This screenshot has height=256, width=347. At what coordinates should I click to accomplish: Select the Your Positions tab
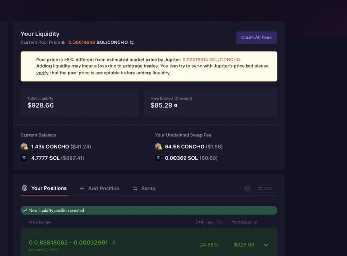coord(44,188)
